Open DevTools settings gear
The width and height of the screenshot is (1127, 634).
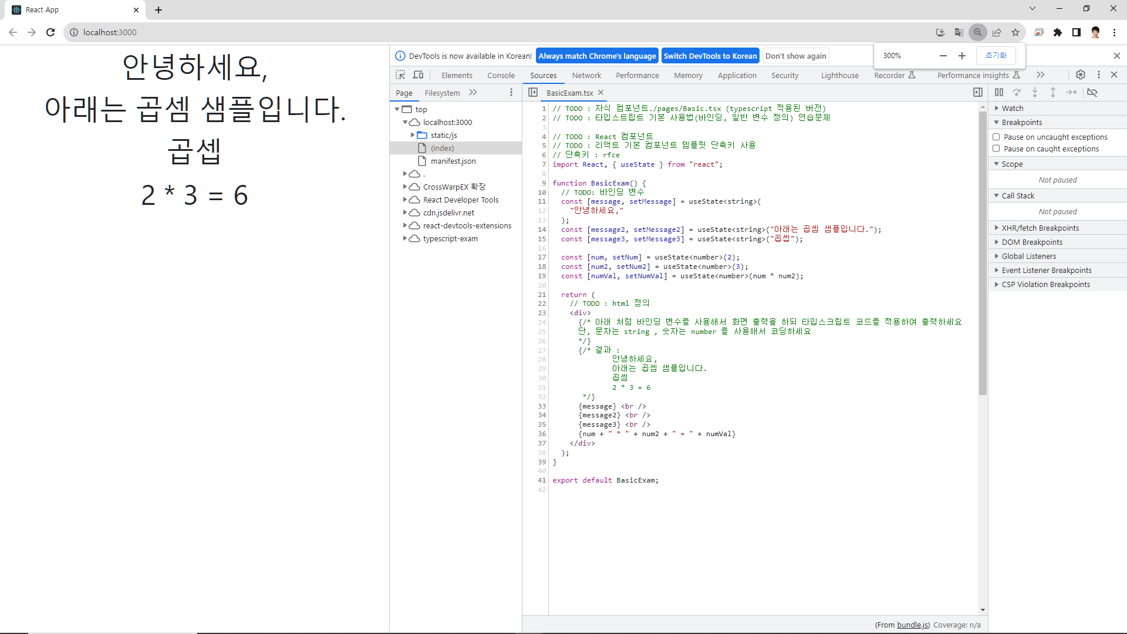point(1081,75)
